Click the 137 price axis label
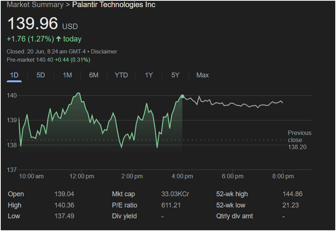Image resolution: width=336 pixels, height=231 pixels. [x=12, y=170]
